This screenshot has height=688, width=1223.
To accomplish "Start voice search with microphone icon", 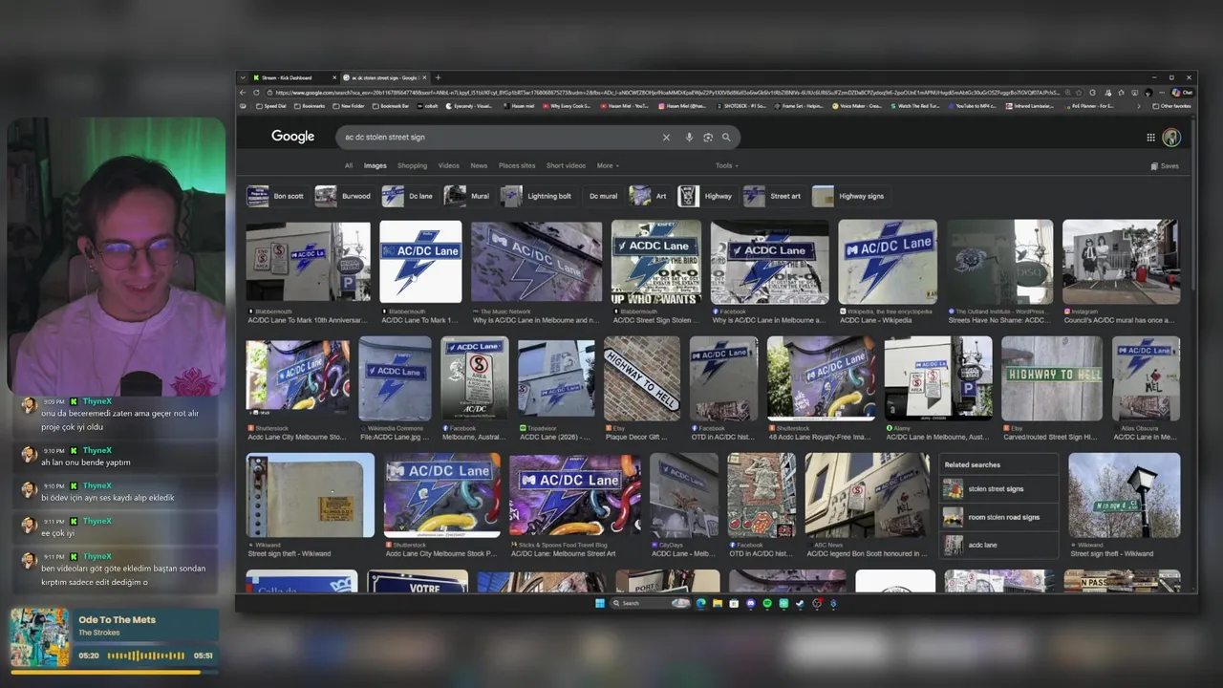I will (689, 137).
